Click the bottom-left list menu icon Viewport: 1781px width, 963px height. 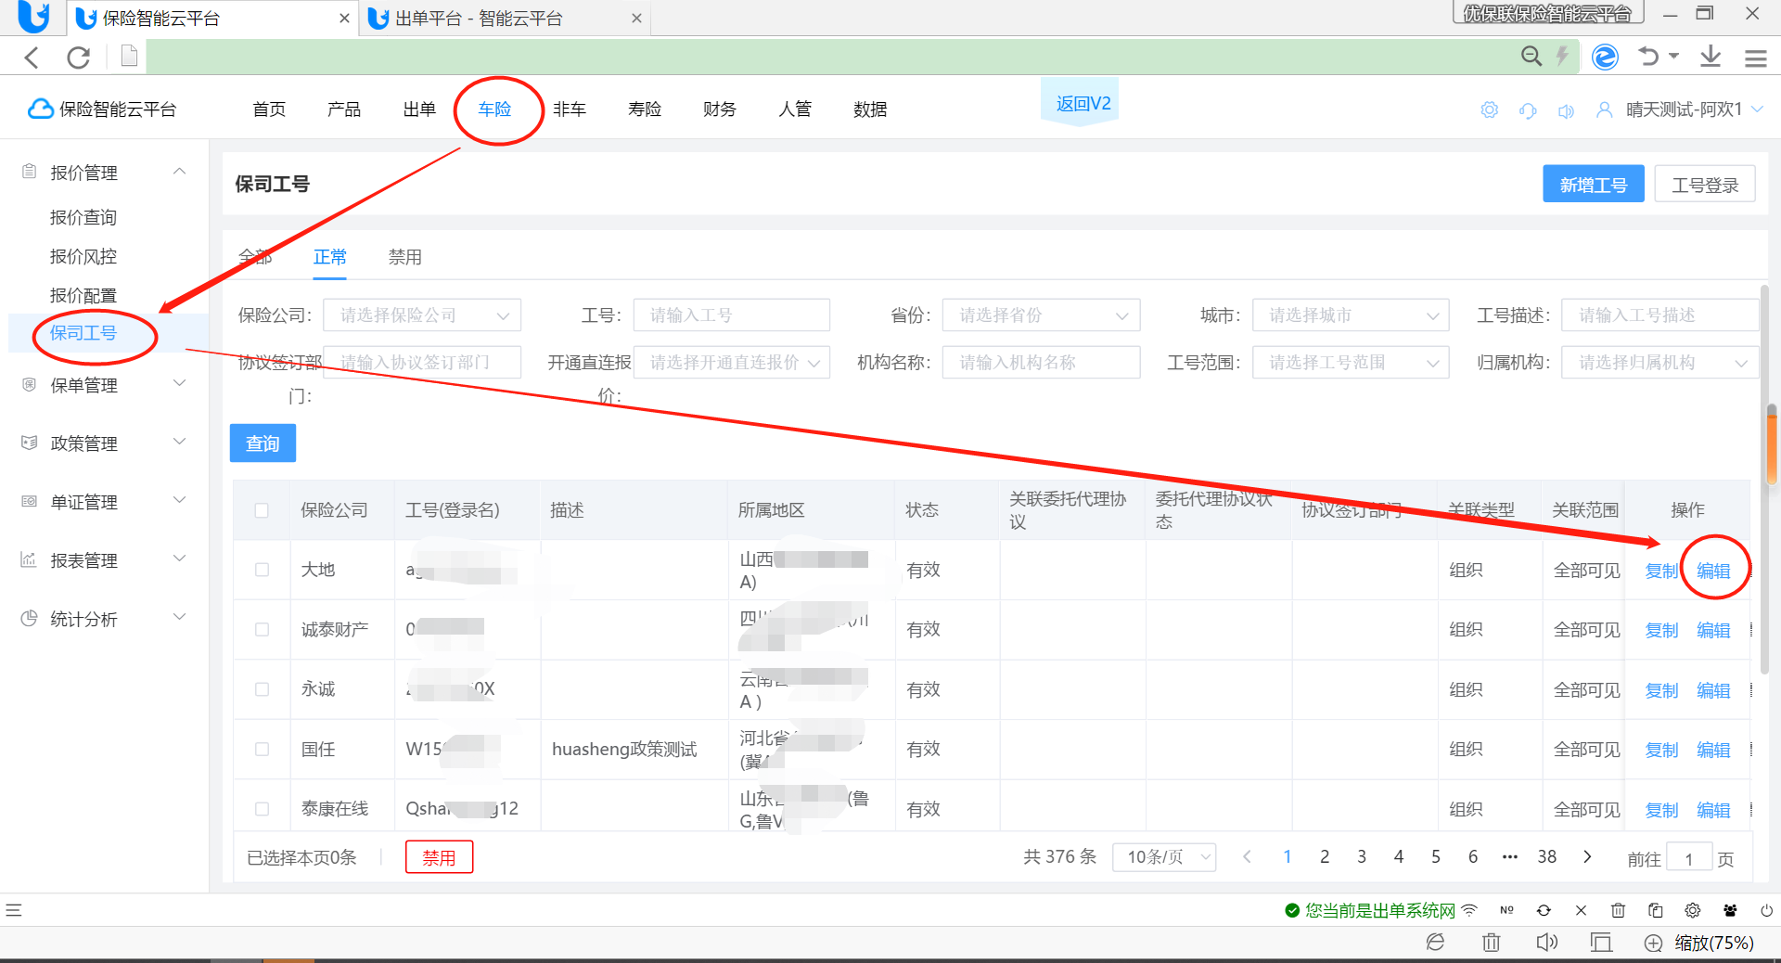tap(13, 910)
